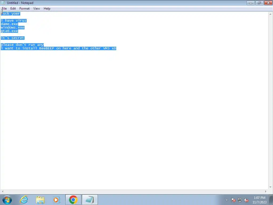Open the Windows Start orb
The height and width of the screenshot is (205, 273).
click(x=7, y=200)
